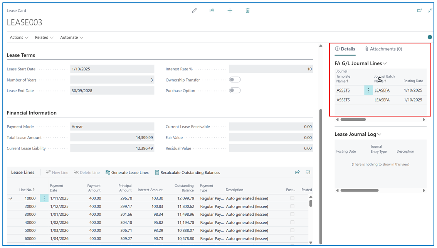This screenshot has height=248, width=437.
Task: Open the card in a new window
Action: [x=419, y=10]
